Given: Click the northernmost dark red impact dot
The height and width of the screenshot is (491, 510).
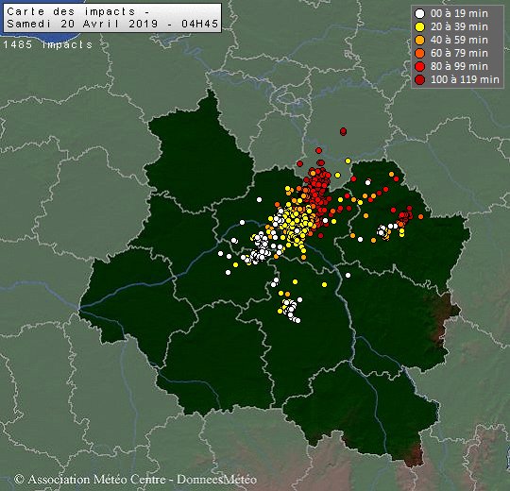Looking at the screenshot, I should (x=343, y=131).
